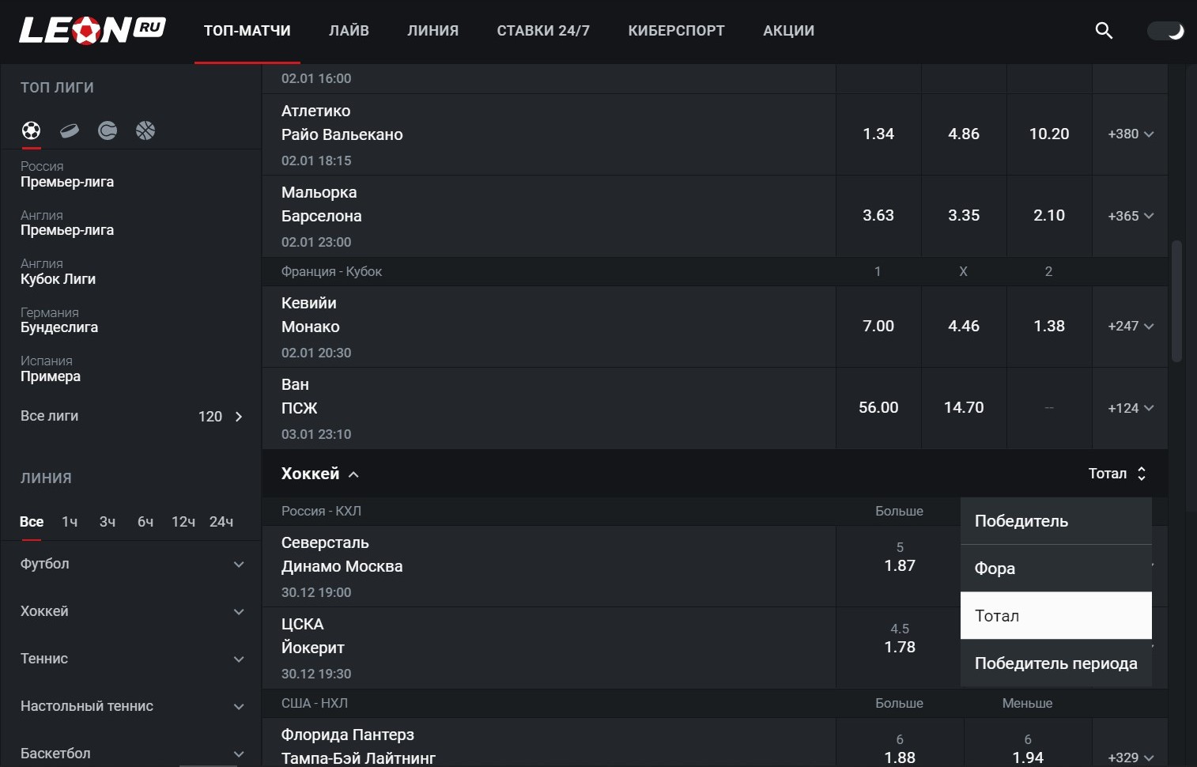This screenshot has width=1197, height=767.
Task: Bet 10.20 on Райо Вальекано win
Action: tap(1049, 134)
